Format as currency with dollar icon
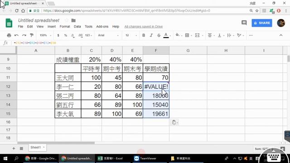This screenshot has width=290, height=163. pyautogui.click(x=58, y=35)
